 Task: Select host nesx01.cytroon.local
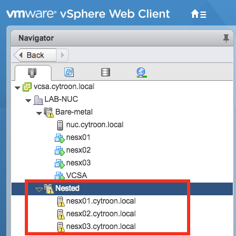click(101, 201)
